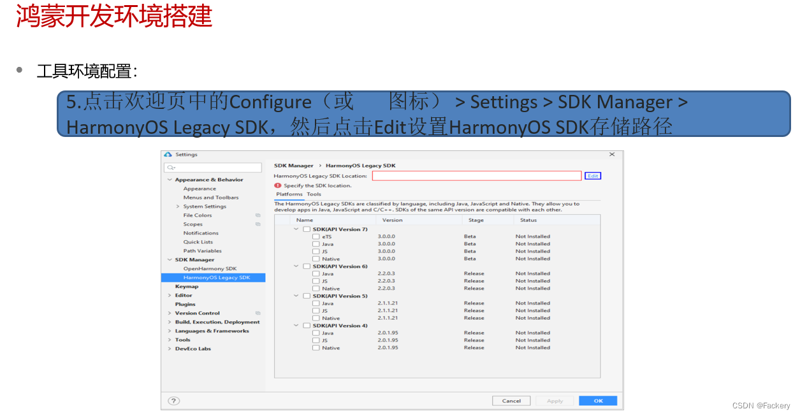Screen dimensions: 800x416
Task: Click the project-level icon next to File Colors
Action: click(x=258, y=215)
